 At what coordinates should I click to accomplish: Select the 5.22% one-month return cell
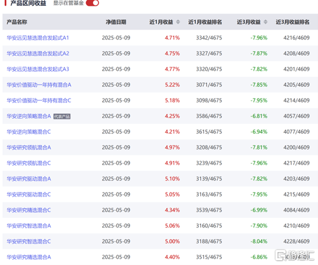tap(172, 85)
